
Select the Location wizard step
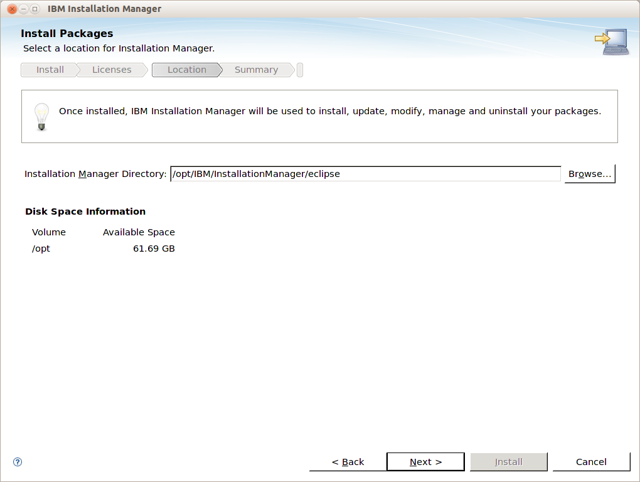tap(186, 70)
